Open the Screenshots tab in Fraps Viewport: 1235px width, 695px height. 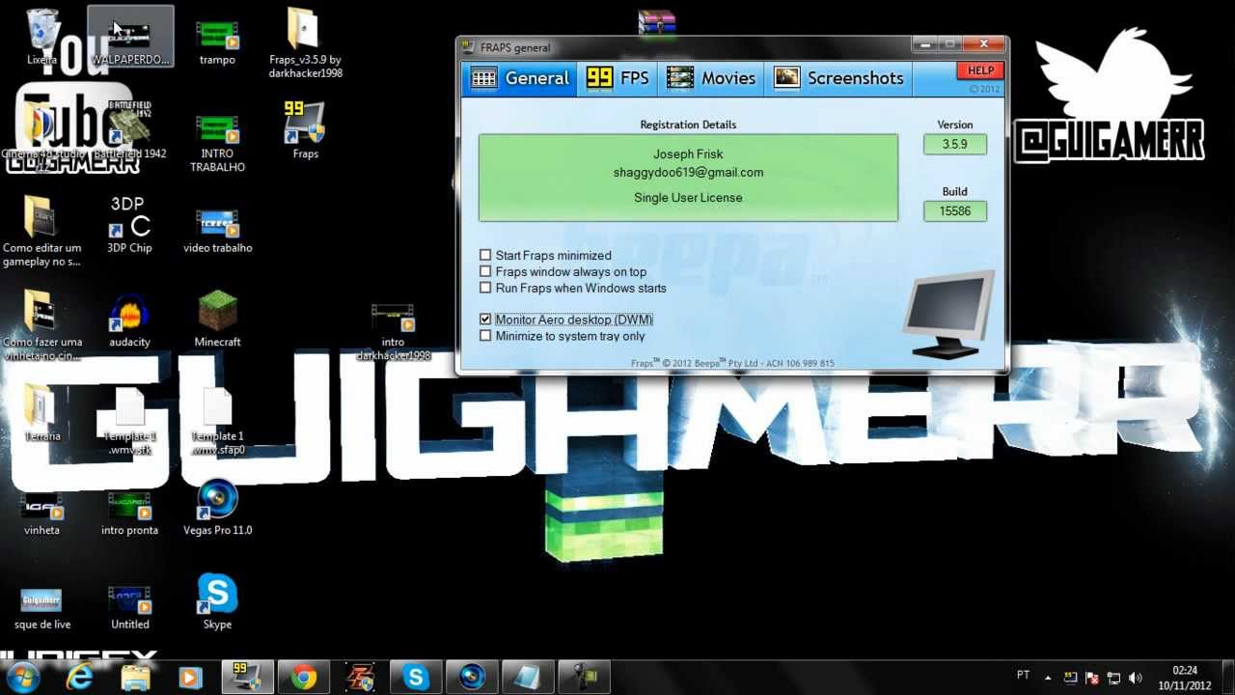pyautogui.click(x=838, y=78)
